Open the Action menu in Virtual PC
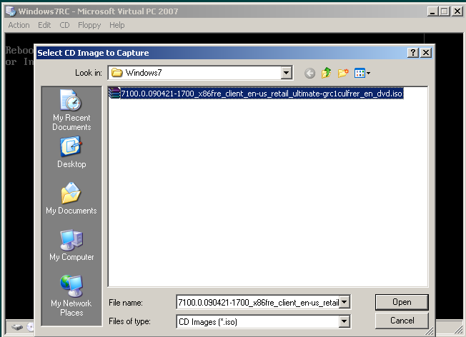The height and width of the screenshot is (337, 466). pyautogui.click(x=19, y=25)
